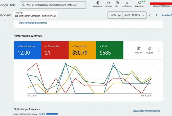Open View campaign diagnostics link
172x116 pixels.
click(33, 23)
